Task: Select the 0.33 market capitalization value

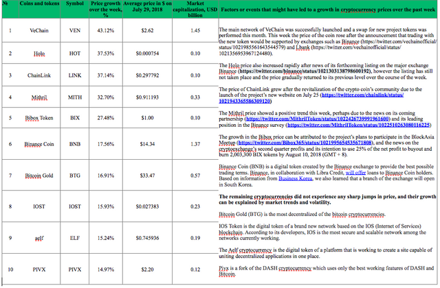Action: (x=195, y=97)
